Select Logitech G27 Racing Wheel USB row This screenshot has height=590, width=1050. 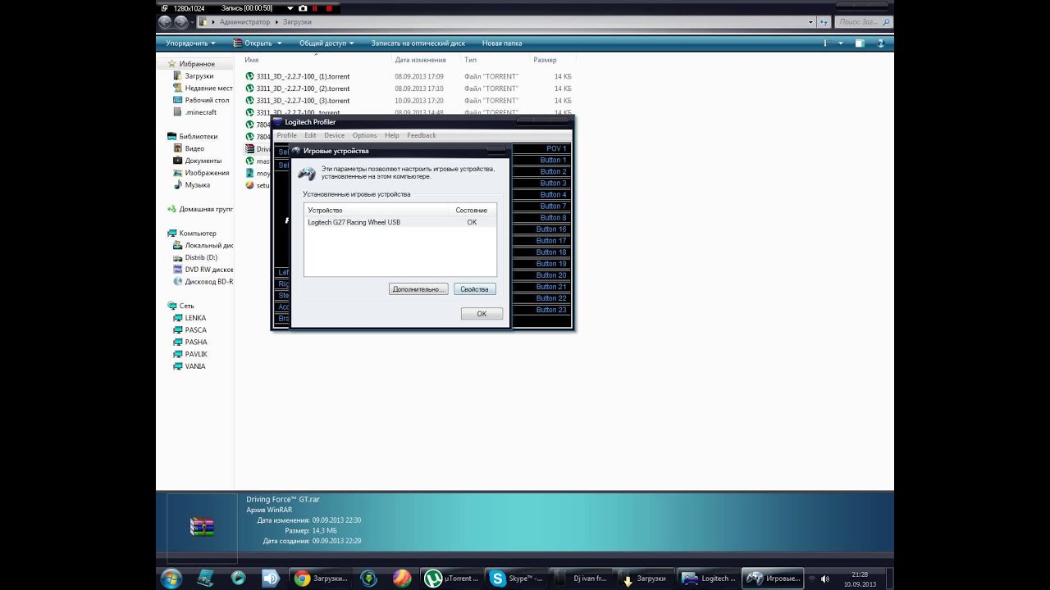pyautogui.click(x=400, y=222)
